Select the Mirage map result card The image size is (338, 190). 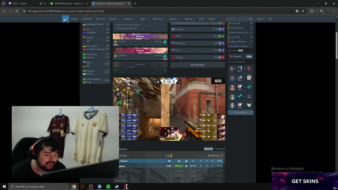tap(140, 40)
